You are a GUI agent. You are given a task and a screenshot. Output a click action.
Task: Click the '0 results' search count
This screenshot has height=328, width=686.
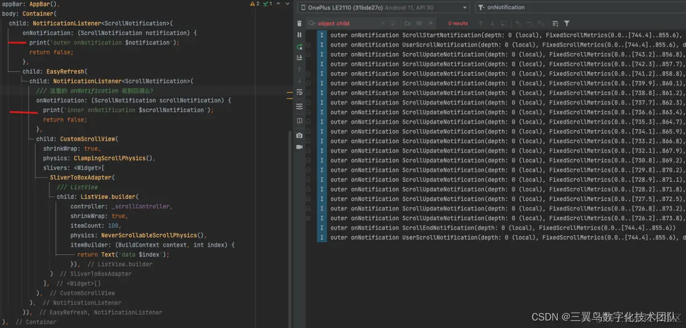[x=458, y=24]
